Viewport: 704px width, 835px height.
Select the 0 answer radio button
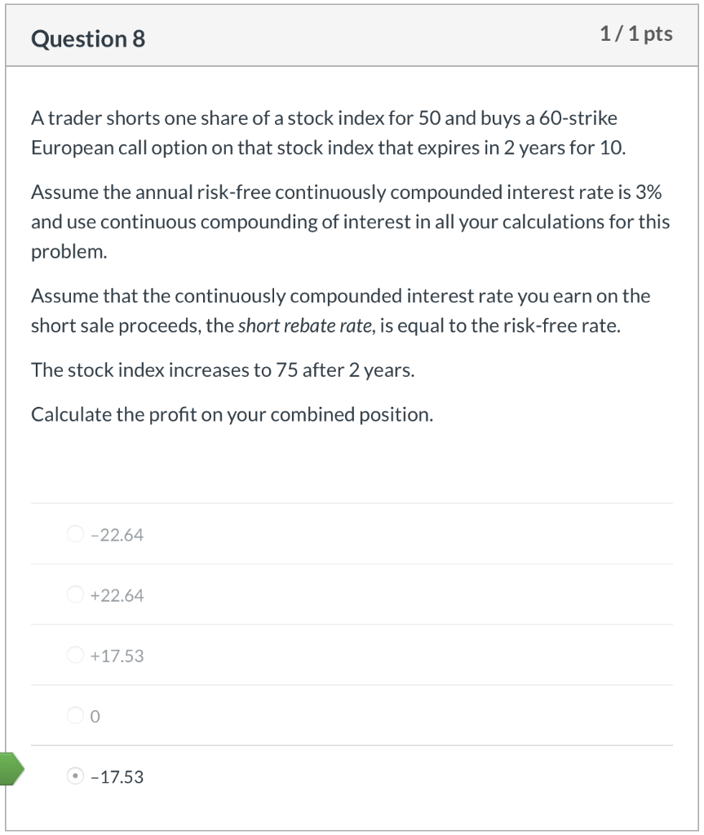pos(73,715)
